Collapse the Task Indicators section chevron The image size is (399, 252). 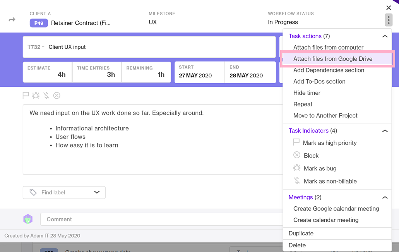tap(385, 131)
